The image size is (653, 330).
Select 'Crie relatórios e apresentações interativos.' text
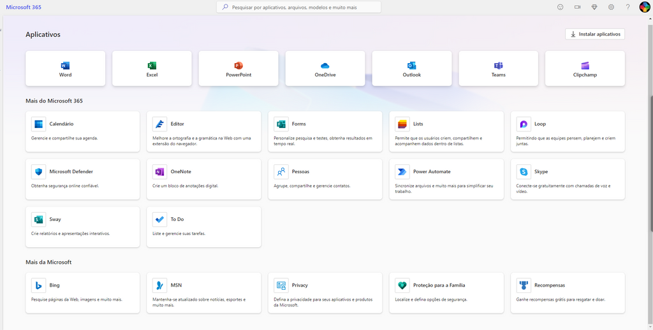tap(70, 234)
